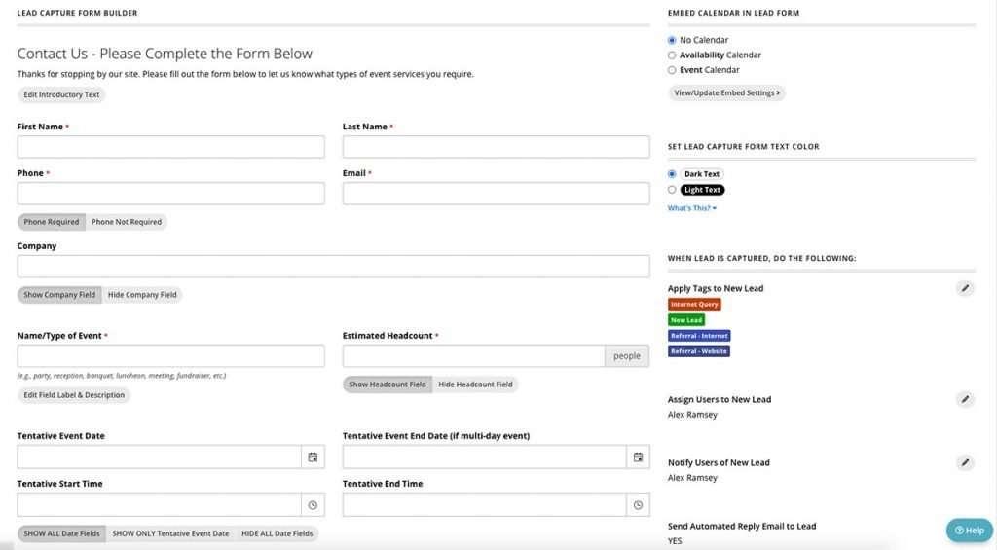Focus the Company input field

click(x=334, y=267)
